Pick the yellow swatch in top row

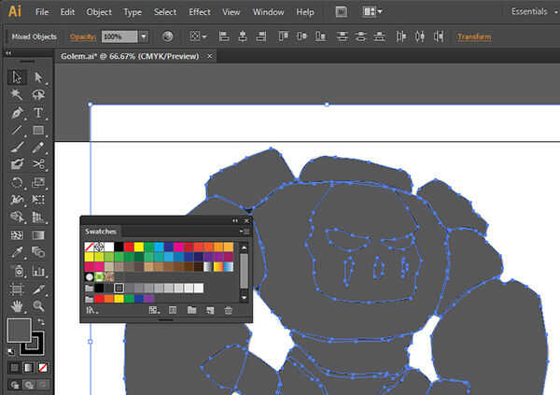coord(139,247)
